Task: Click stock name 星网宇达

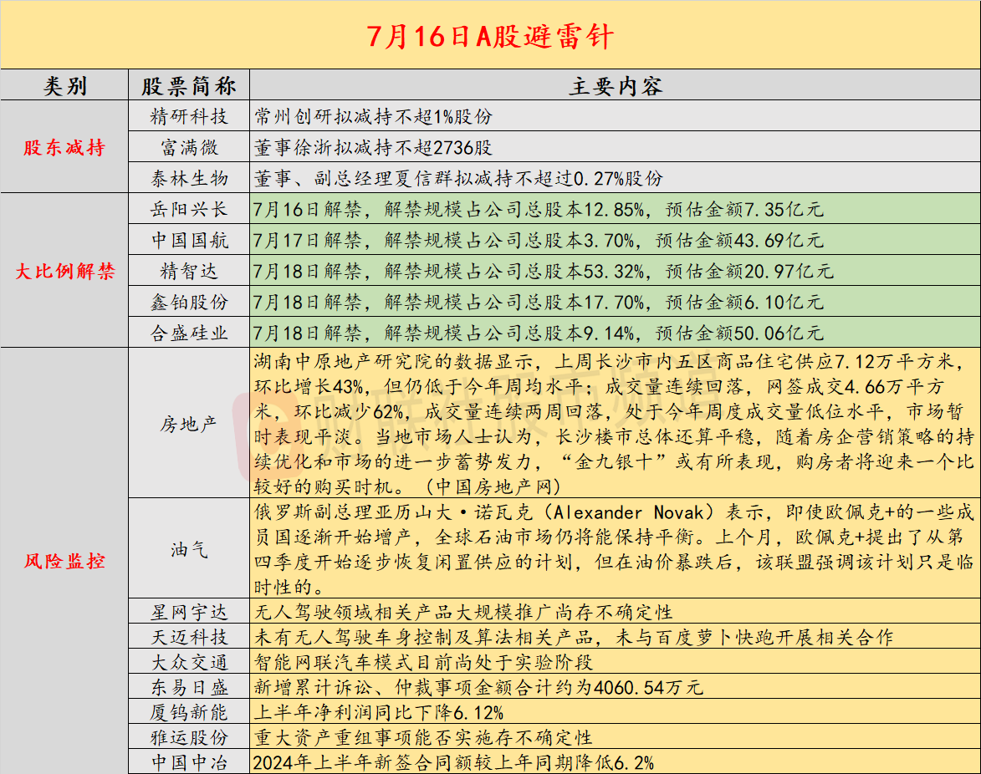Action: [189, 611]
